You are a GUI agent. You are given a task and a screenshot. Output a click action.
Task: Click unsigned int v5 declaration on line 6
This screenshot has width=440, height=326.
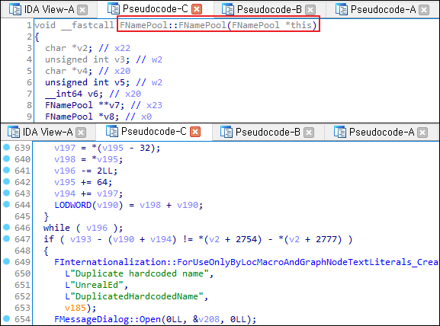pyautogui.click(x=87, y=82)
